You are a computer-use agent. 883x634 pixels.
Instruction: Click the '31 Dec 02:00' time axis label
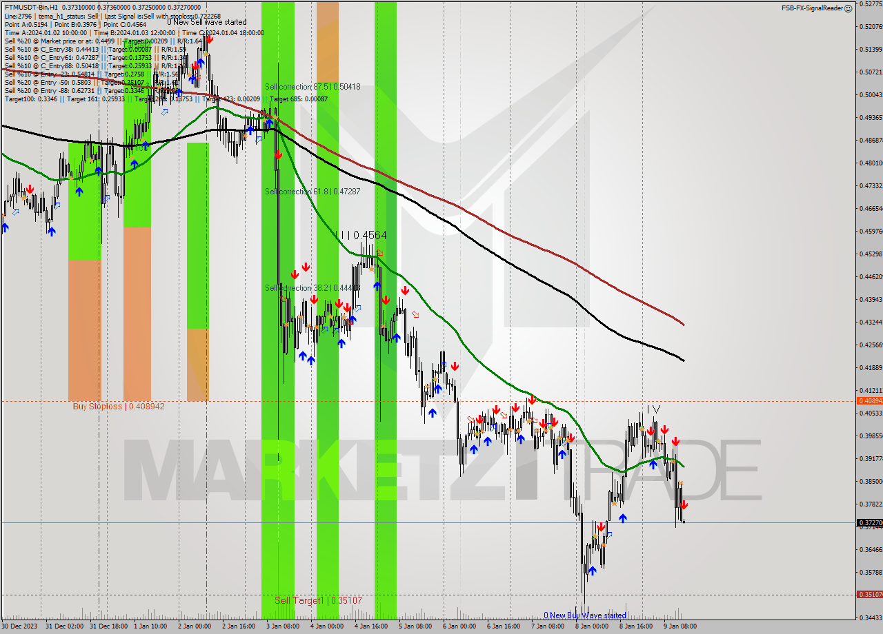pos(65,626)
